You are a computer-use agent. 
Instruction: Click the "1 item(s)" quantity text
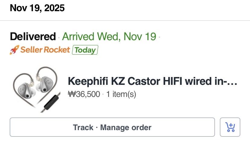[121, 94]
